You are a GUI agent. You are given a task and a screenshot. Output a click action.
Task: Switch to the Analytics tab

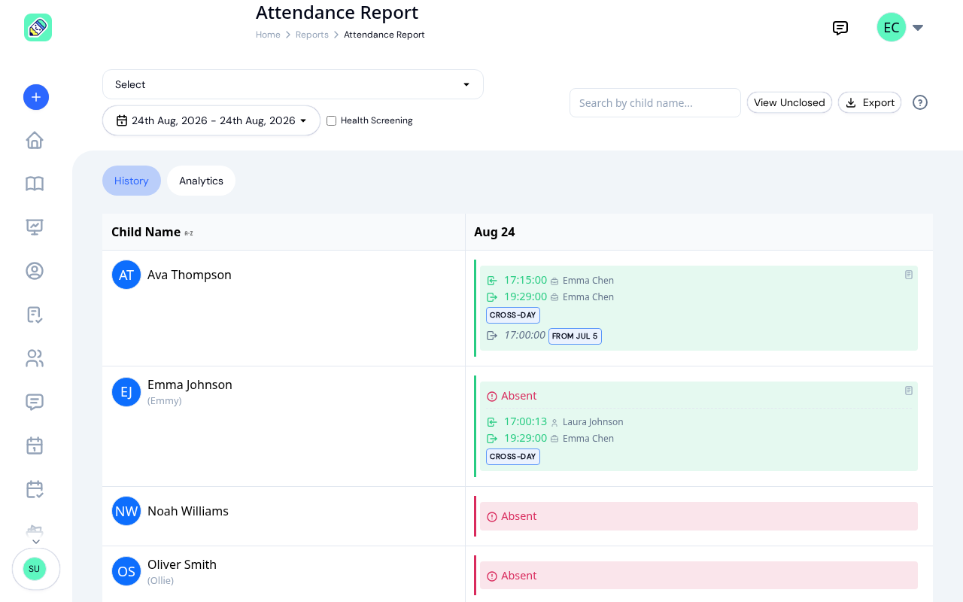click(x=201, y=181)
